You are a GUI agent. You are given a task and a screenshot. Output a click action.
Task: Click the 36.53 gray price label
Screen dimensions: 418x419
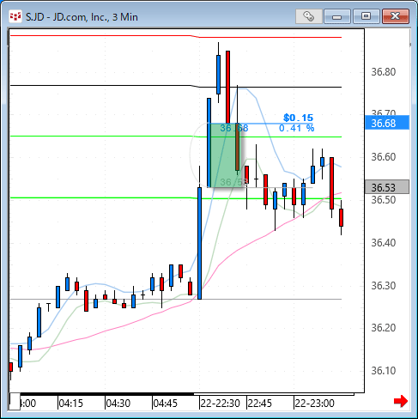point(387,187)
